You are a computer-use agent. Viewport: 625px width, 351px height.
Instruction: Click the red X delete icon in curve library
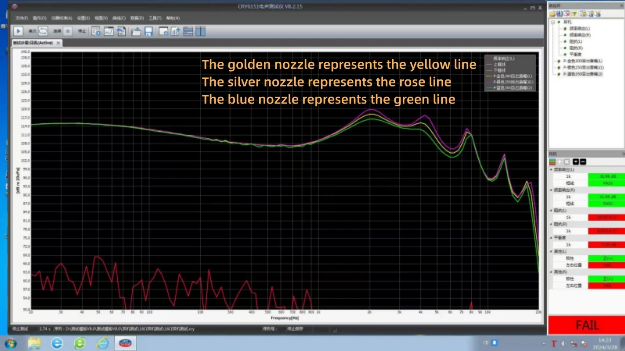coord(567,14)
